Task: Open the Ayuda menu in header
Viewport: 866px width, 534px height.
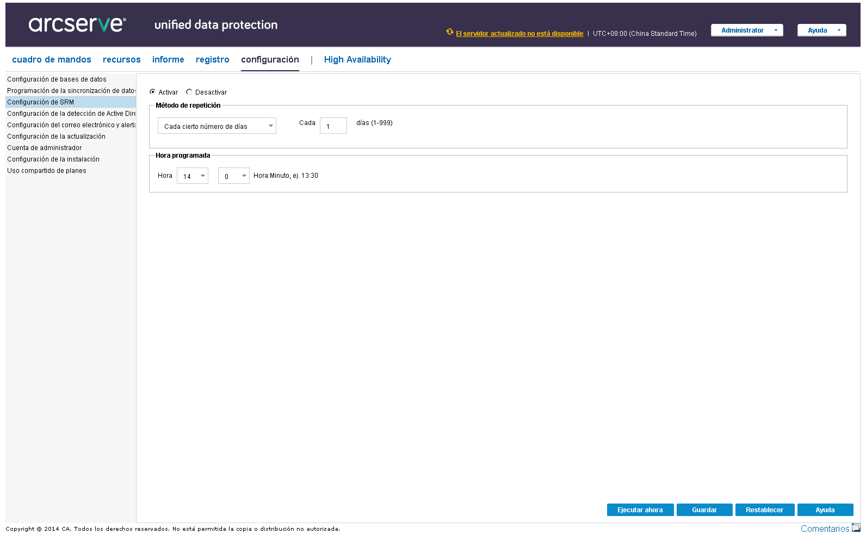Action: [821, 30]
